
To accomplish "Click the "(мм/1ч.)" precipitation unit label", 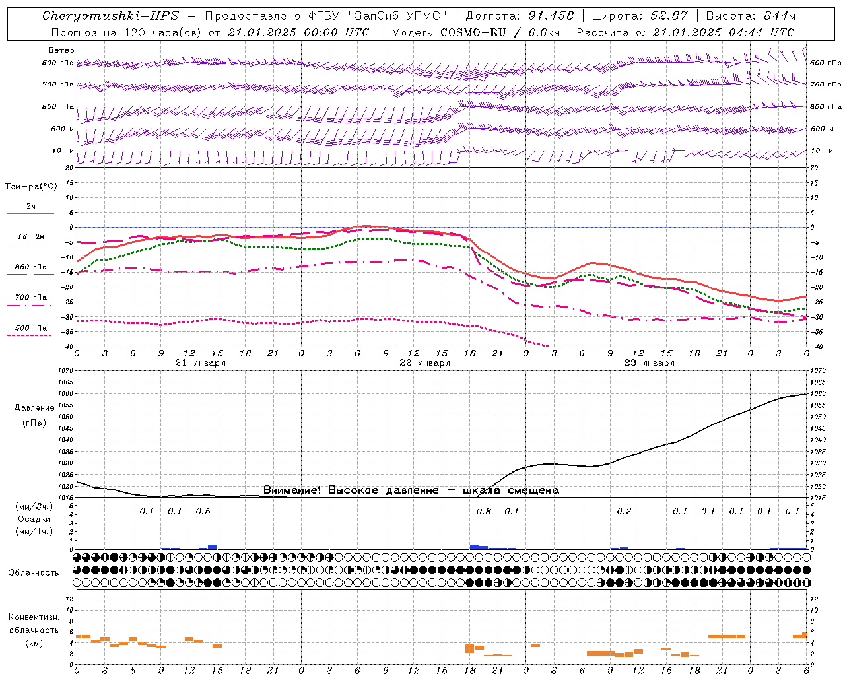I will [x=34, y=531].
